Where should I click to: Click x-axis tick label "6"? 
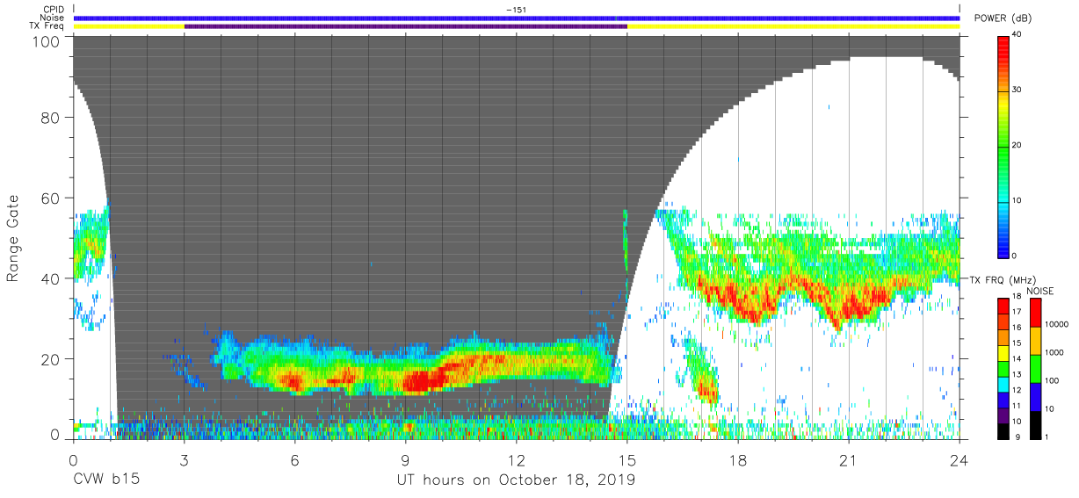click(x=294, y=460)
